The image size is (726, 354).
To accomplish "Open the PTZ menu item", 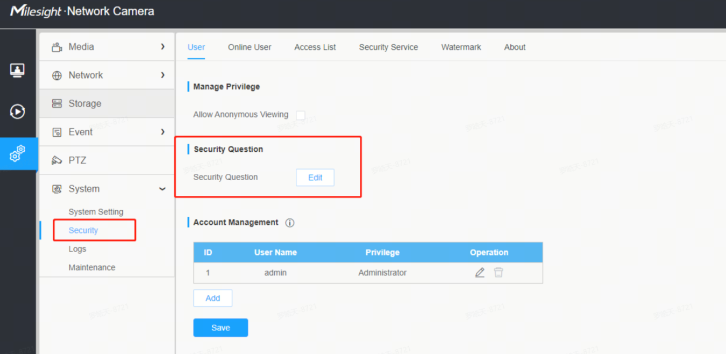I will pyautogui.click(x=107, y=160).
